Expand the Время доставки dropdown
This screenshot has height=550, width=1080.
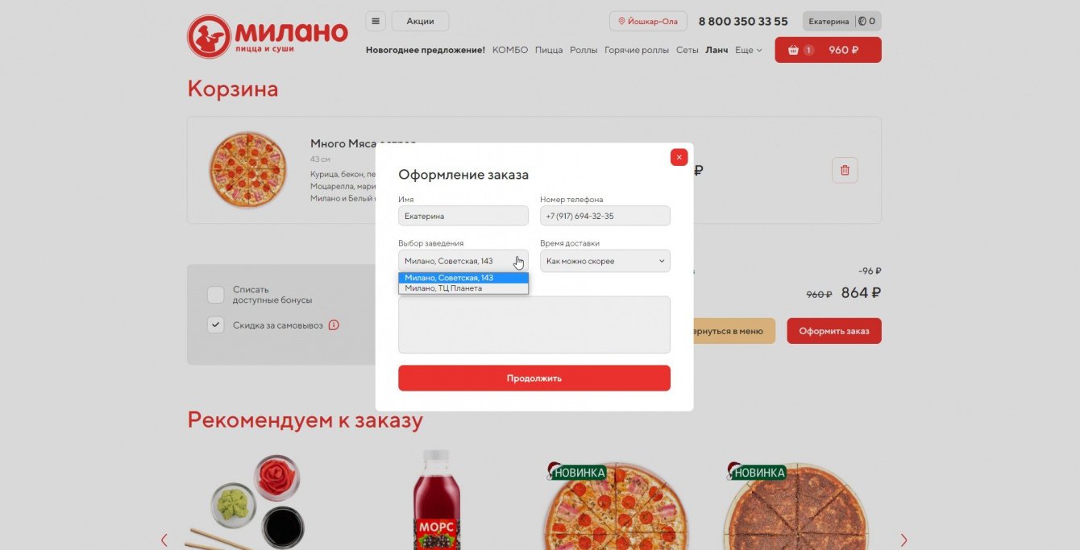coord(604,261)
